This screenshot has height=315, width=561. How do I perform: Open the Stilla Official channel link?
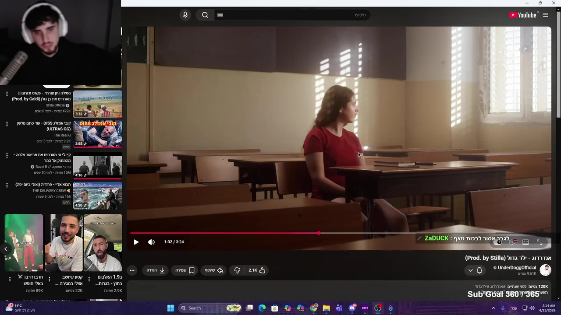56,105
